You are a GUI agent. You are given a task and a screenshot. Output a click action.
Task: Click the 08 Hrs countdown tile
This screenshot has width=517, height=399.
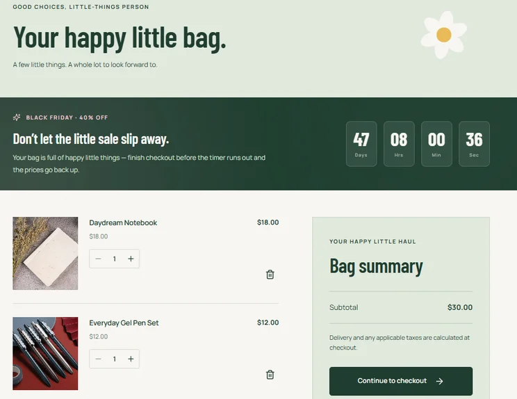point(399,144)
